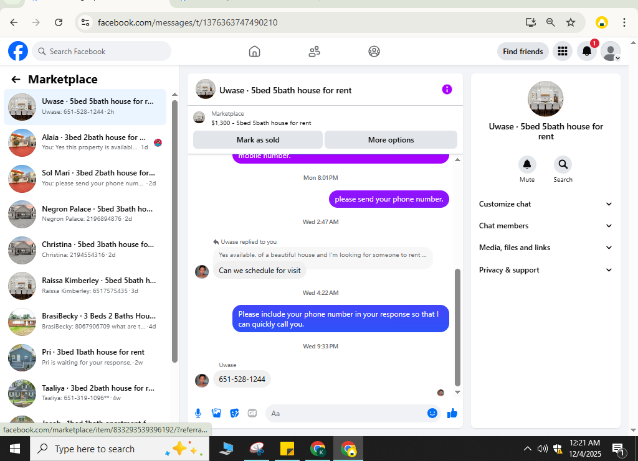Viewport: 638px width, 461px height.
Task: Click the message 651-528-1244
Action: coord(242,380)
